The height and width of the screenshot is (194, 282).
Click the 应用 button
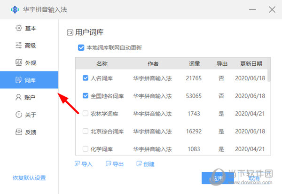click(x=218, y=178)
